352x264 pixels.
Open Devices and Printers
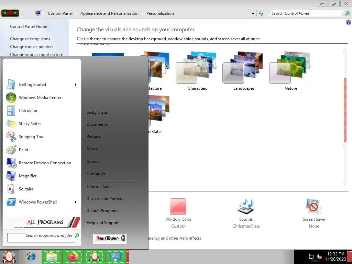coord(105,199)
